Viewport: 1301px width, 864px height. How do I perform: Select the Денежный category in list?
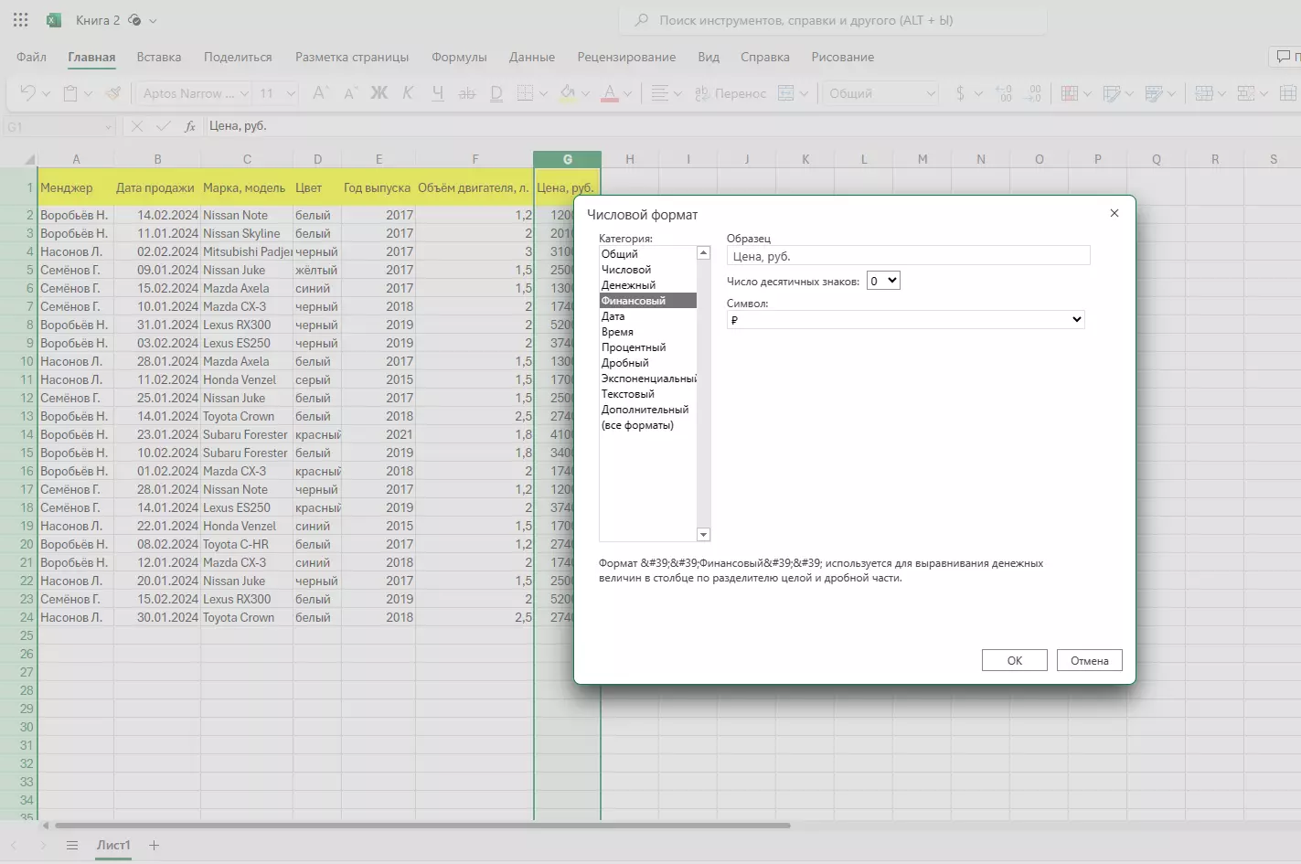[x=628, y=285]
